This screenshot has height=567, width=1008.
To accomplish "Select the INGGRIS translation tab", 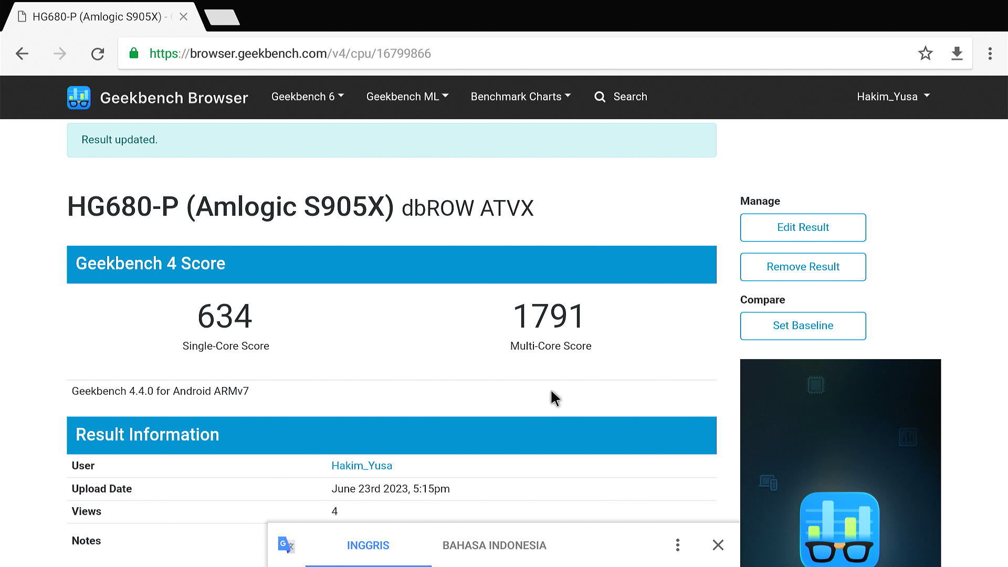I will [368, 545].
